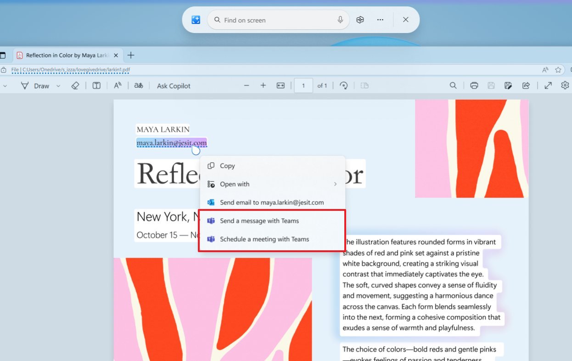Expand the Open with submenu arrow
Viewport: 572px width, 361px height.
click(335, 184)
